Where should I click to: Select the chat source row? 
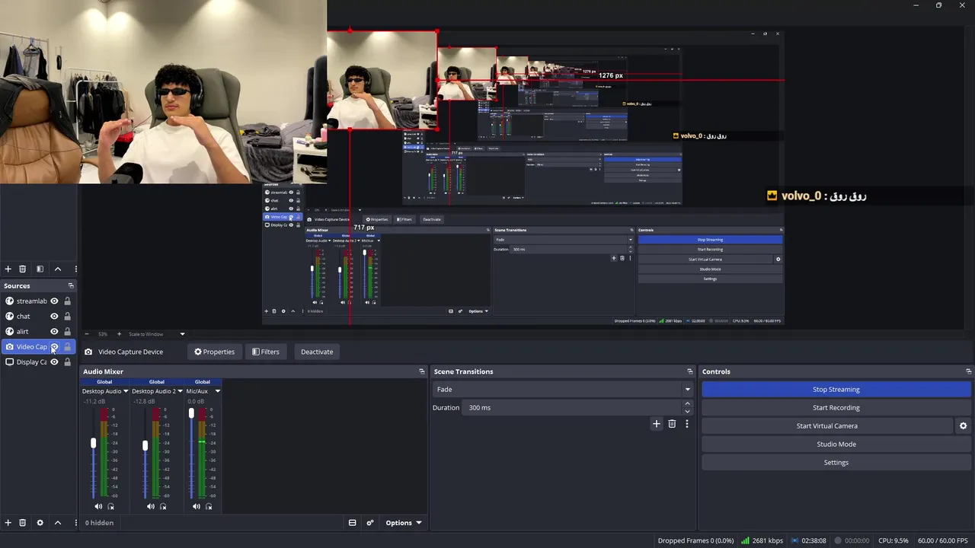38,317
